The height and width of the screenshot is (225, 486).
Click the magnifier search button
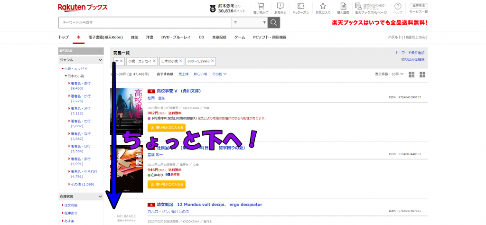tap(274, 23)
